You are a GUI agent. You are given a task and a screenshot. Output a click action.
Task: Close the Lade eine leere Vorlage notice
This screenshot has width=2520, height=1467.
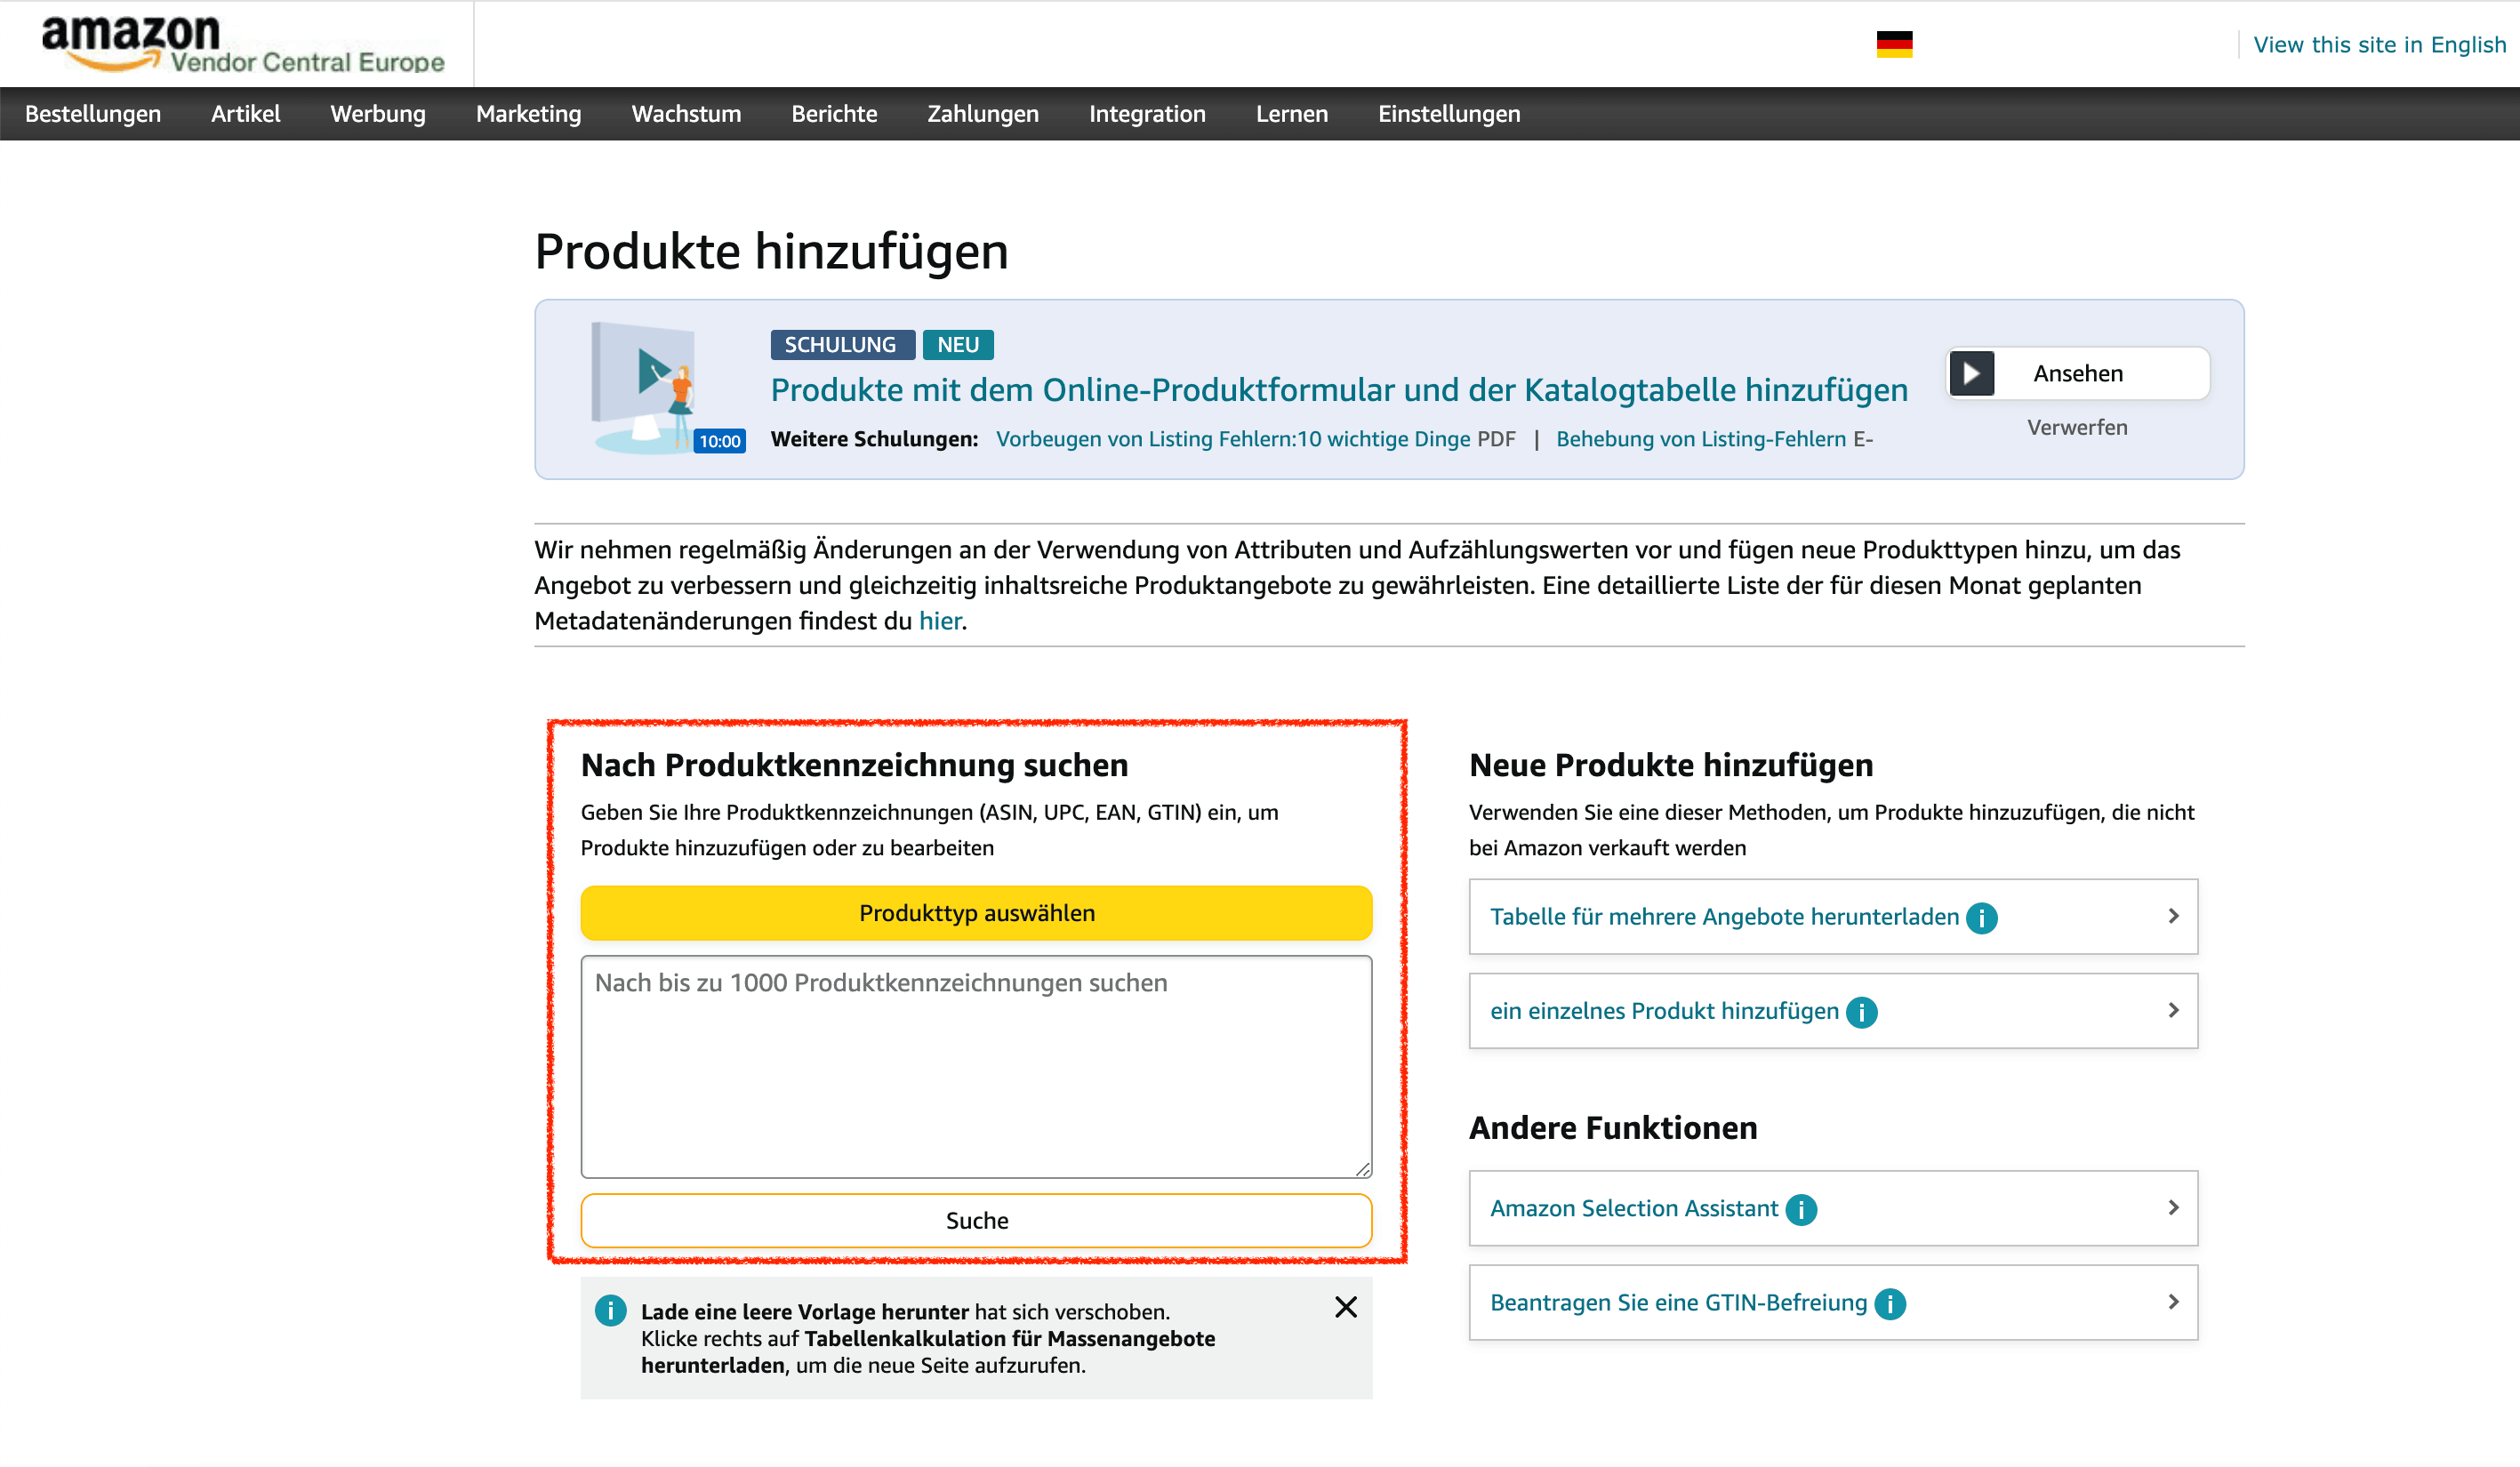point(1346,1307)
